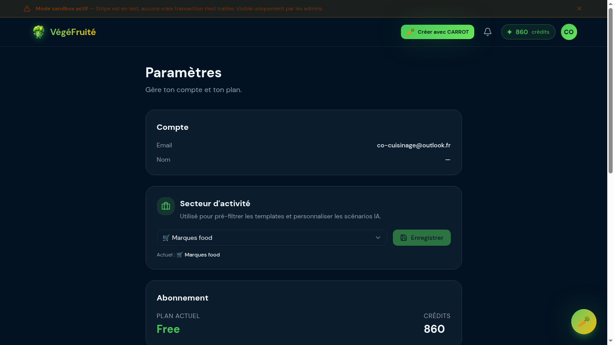The image size is (614, 345).
Task: Click the page's vertical scrollbar thumb
Action: [x=610, y=90]
